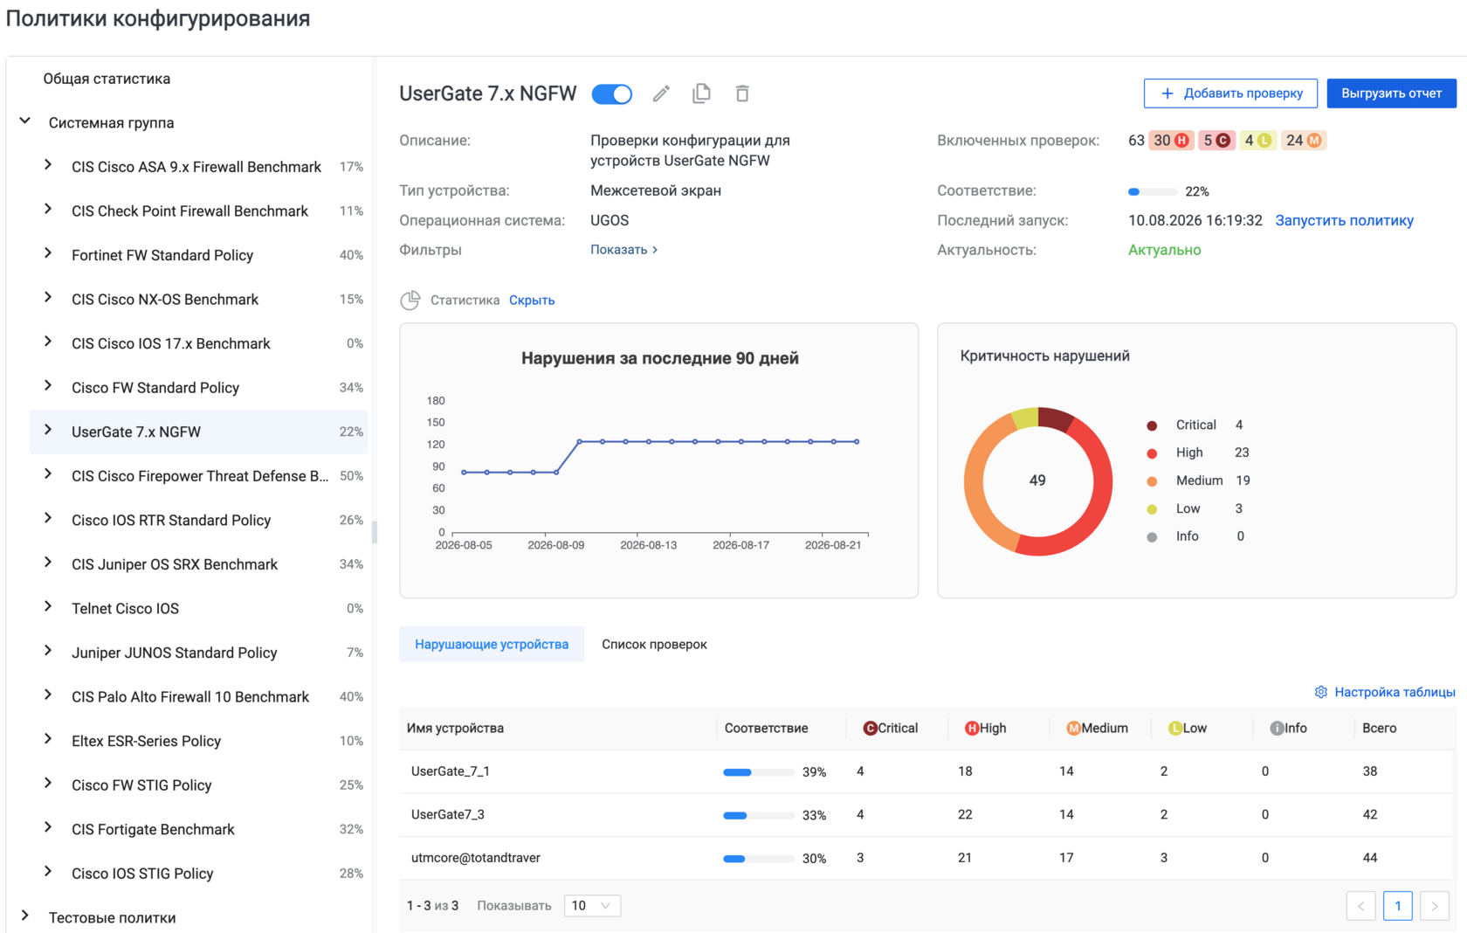This screenshot has height=933, width=1467.
Task: Expand CIS Cisco NX-OS Benchmark
Action: pyautogui.click(x=48, y=298)
